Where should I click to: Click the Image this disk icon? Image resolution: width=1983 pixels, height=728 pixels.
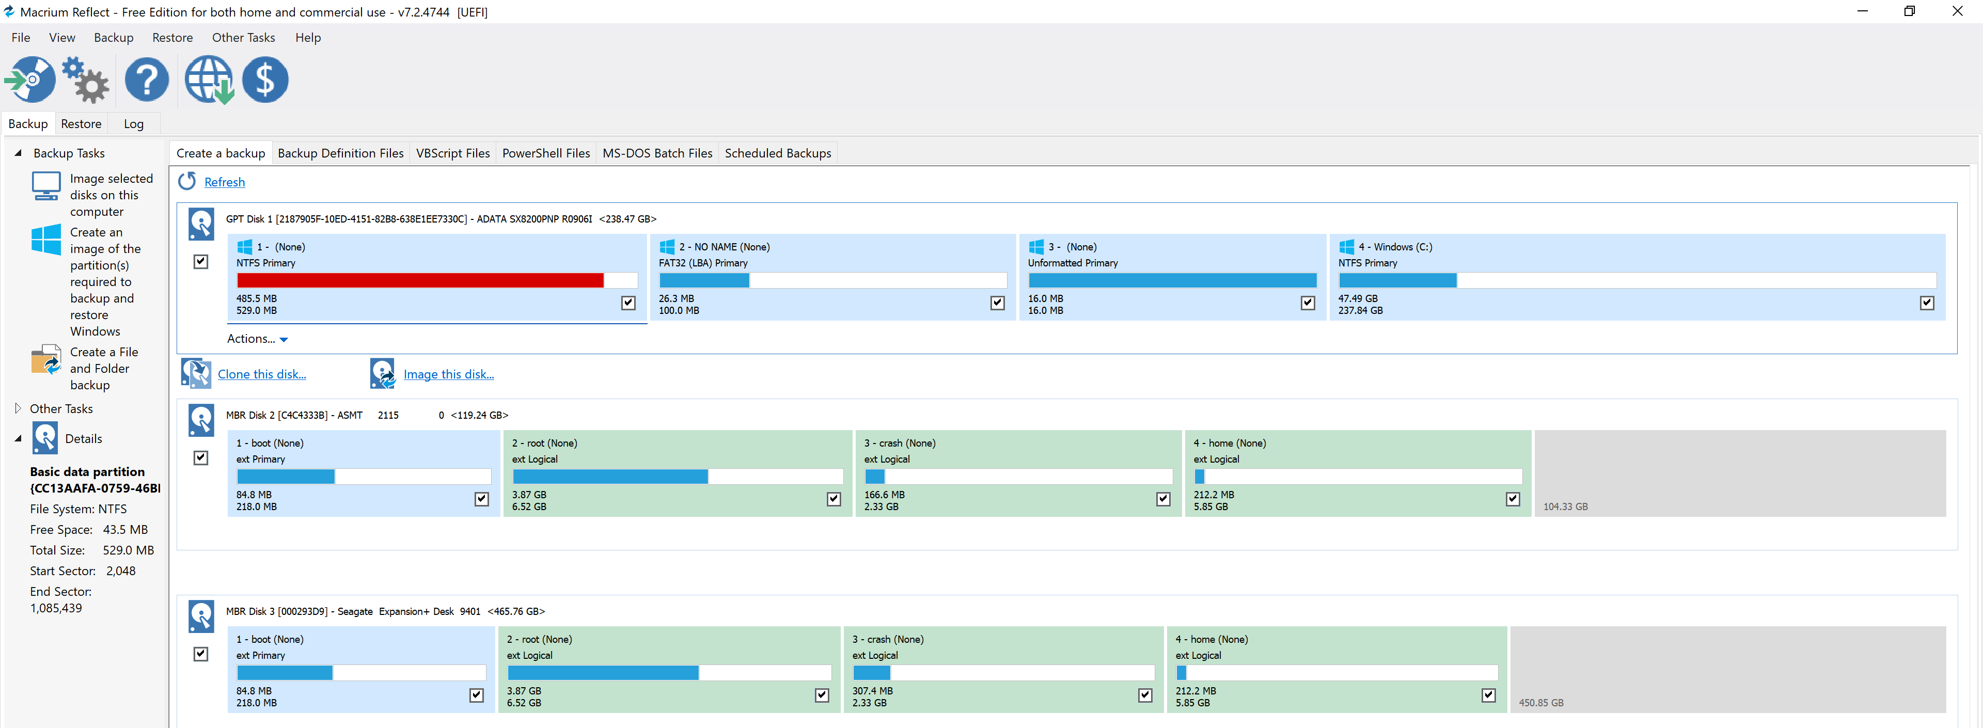click(383, 373)
